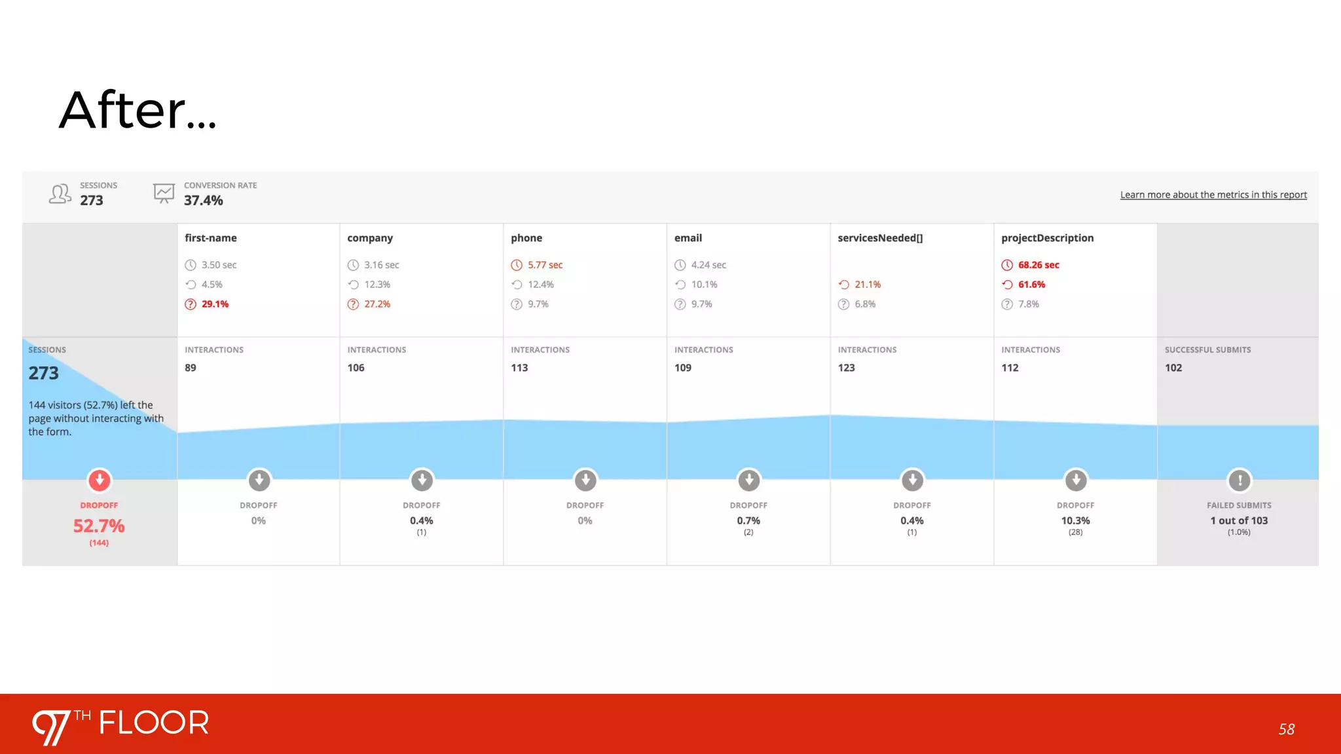Click slide page number 58
The width and height of the screenshot is (1341, 754).
pyautogui.click(x=1286, y=729)
